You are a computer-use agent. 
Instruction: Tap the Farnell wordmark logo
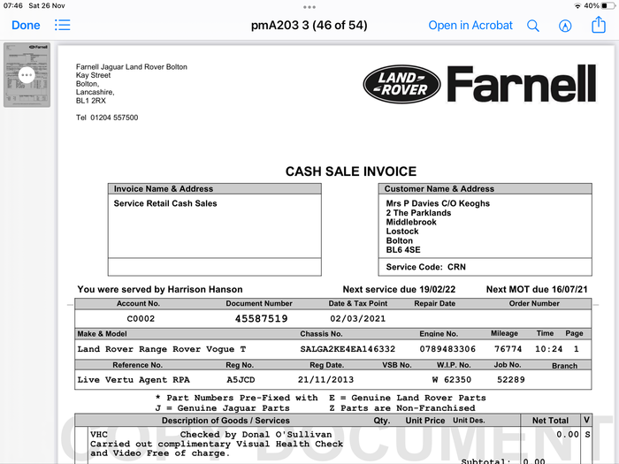(x=522, y=84)
